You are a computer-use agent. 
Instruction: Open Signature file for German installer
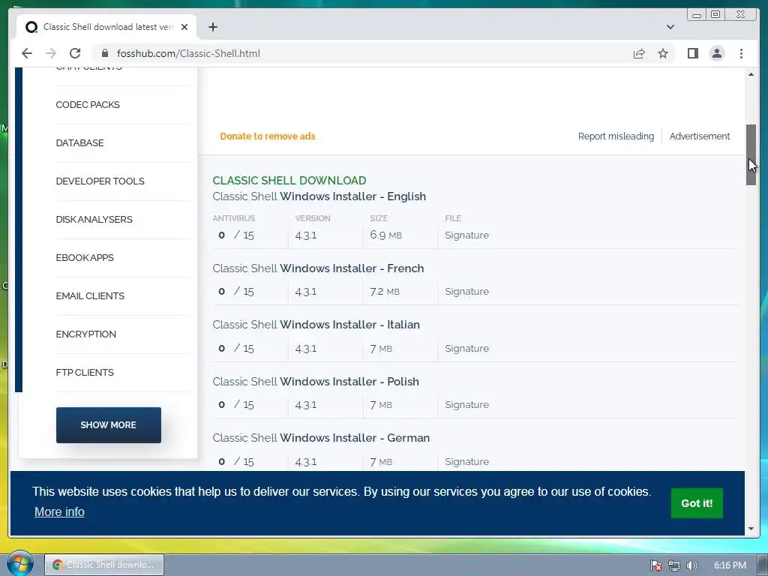(x=466, y=461)
